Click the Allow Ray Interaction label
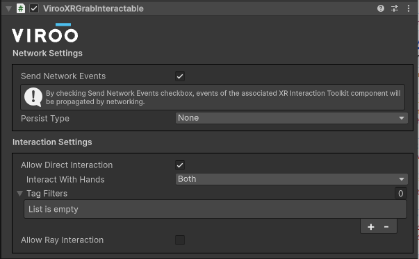The width and height of the screenshot is (419, 259). click(63, 240)
